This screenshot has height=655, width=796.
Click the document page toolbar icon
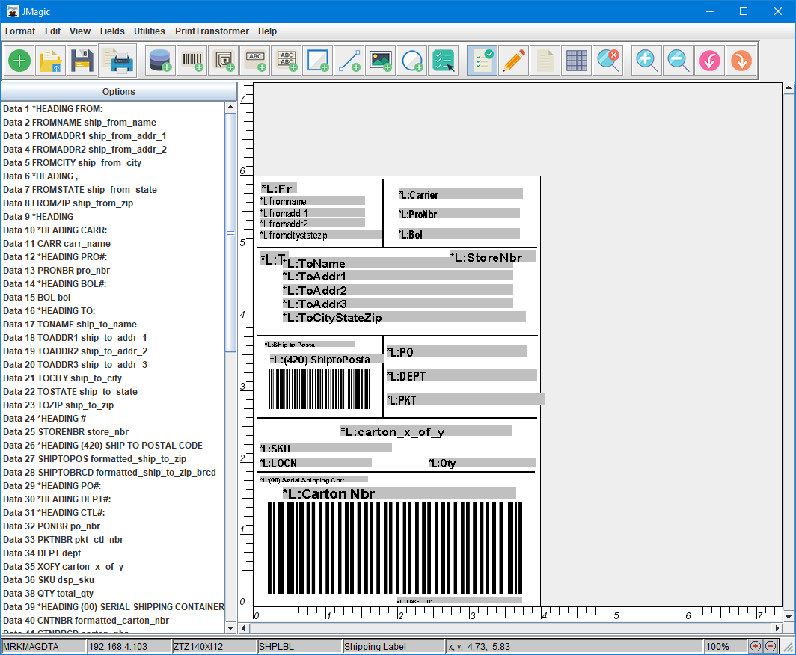point(545,61)
